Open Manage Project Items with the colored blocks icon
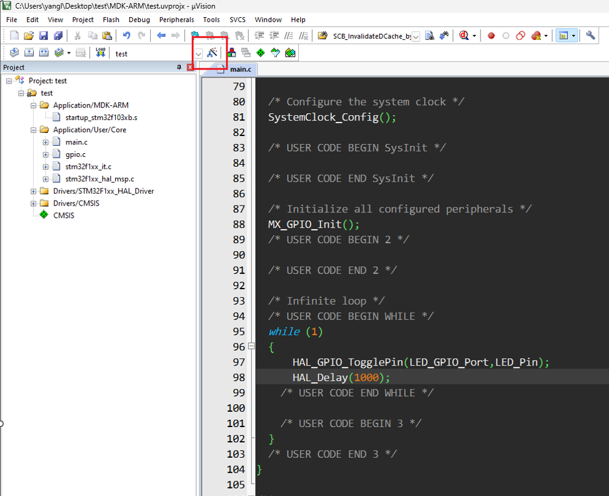 coord(231,53)
